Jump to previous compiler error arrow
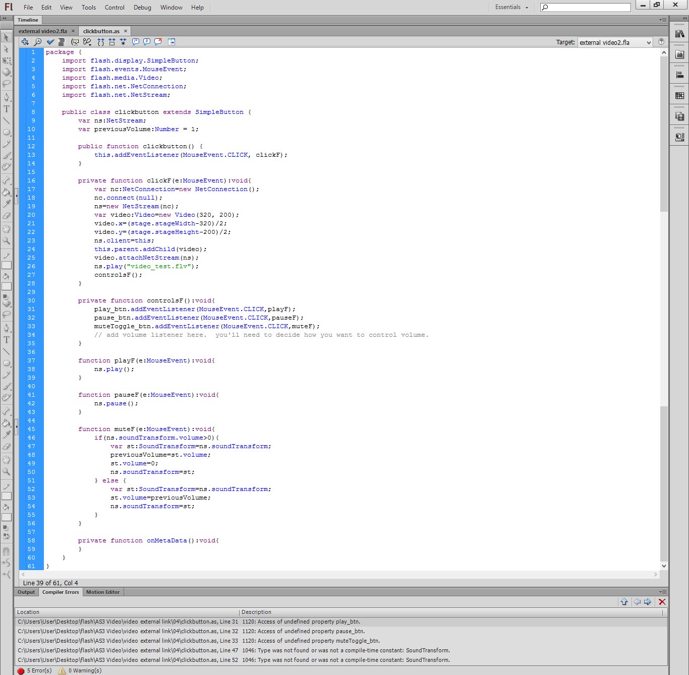The height and width of the screenshot is (675, 689). click(x=637, y=602)
